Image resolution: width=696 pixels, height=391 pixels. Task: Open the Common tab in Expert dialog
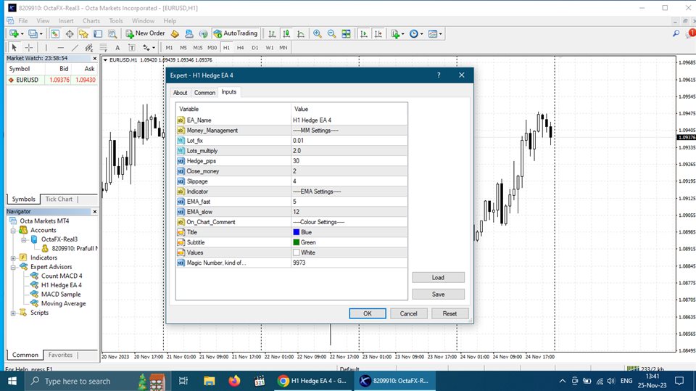204,93
